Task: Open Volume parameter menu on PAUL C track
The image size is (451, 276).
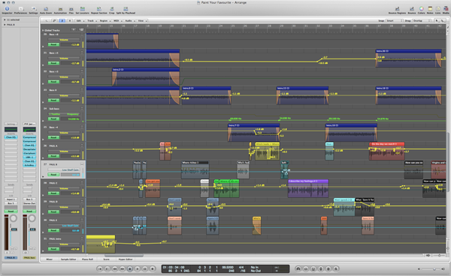Action: click(64, 189)
